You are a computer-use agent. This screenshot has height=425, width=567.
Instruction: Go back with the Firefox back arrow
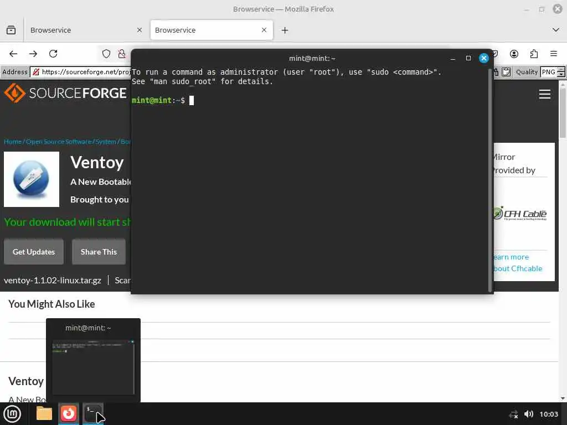pos(13,54)
